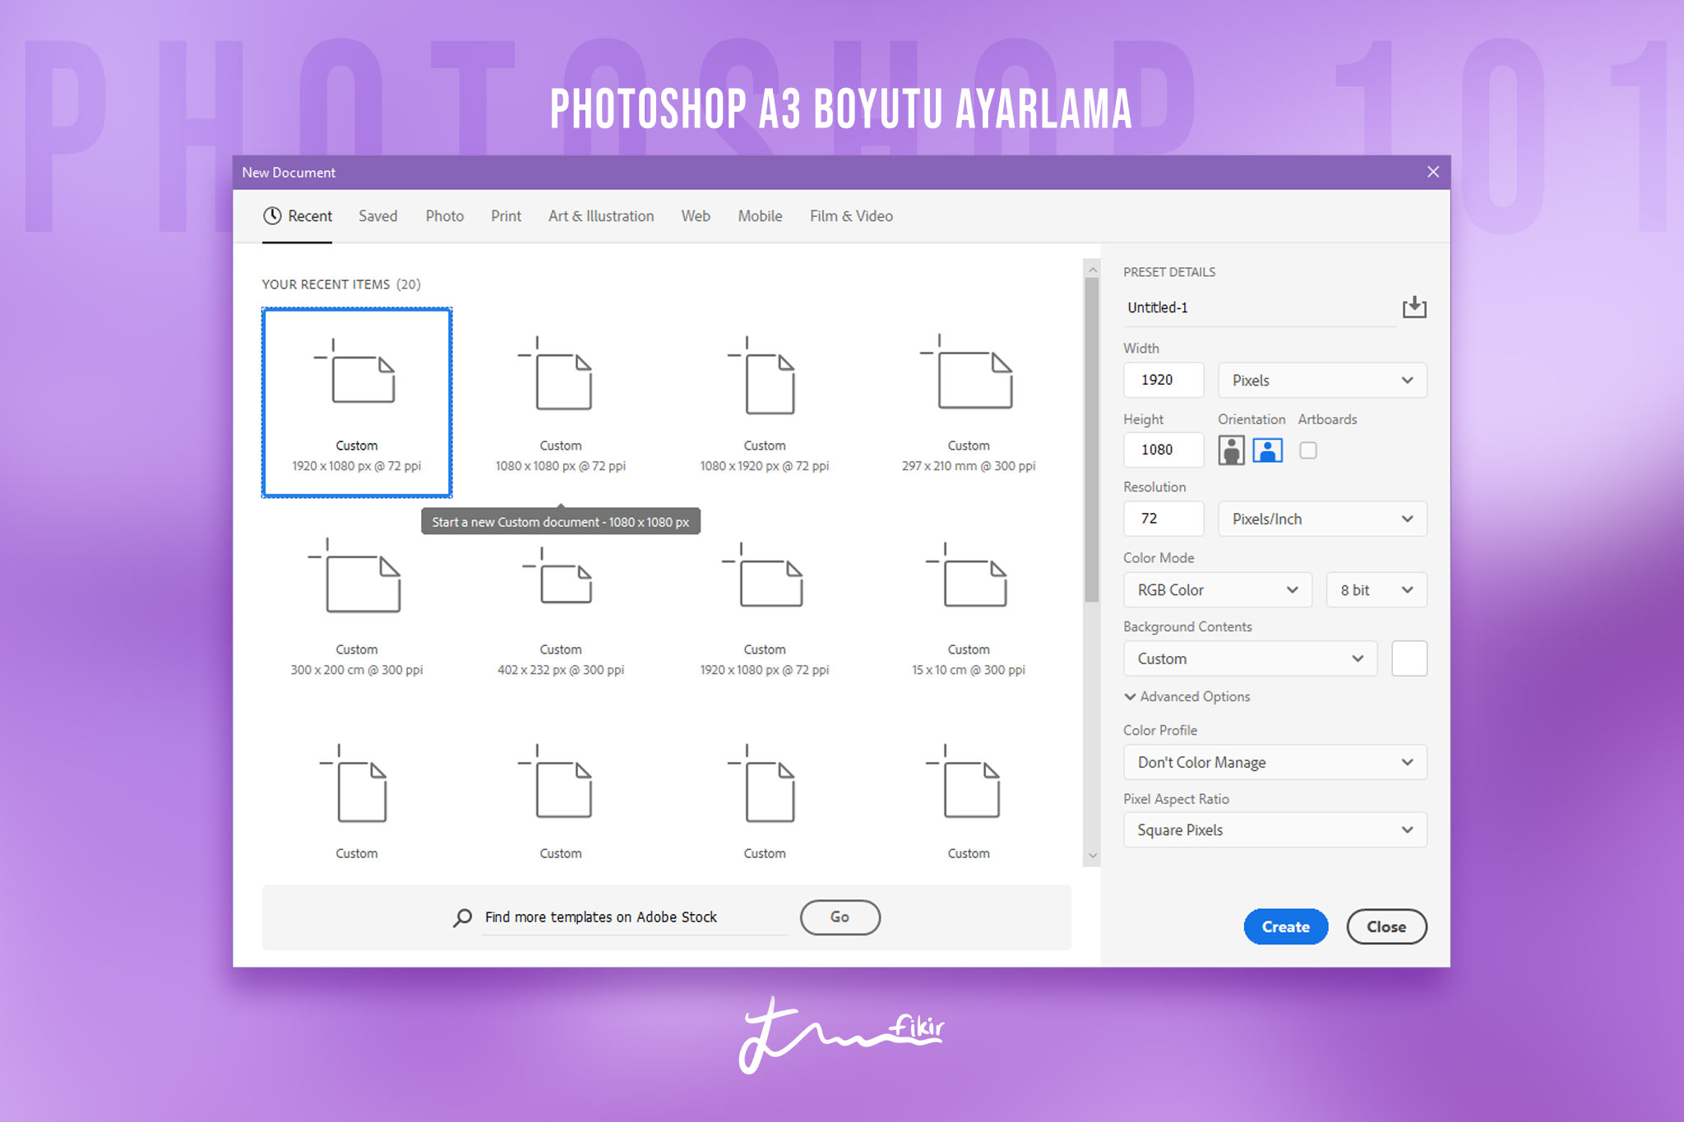This screenshot has width=1684, height=1122.
Task: Enable the Artboards checkbox
Action: click(x=1307, y=450)
